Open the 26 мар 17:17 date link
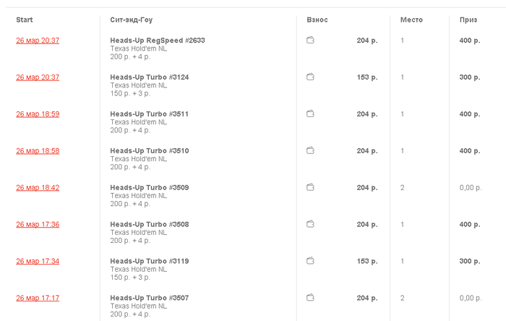Image resolution: width=506 pixels, height=321 pixels. (x=38, y=298)
